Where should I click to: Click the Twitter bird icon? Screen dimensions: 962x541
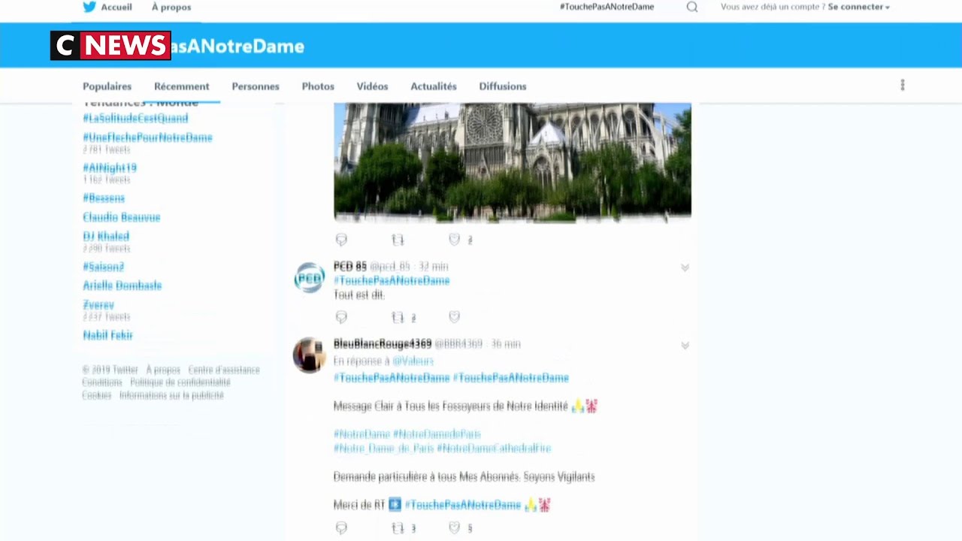[x=88, y=7]
